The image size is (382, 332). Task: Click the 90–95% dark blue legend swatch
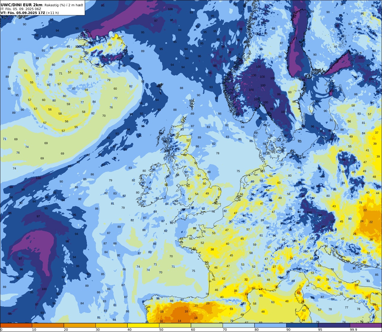click(302, 325)
